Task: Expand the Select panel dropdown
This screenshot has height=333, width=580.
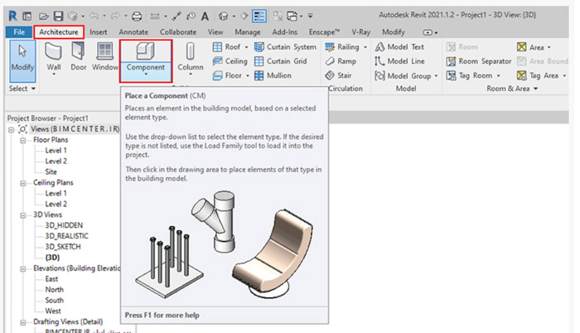Action: tap(33, 89)
